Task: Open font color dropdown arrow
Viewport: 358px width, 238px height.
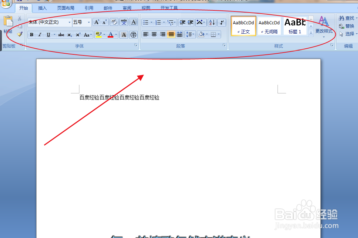Action: (116, 35)
